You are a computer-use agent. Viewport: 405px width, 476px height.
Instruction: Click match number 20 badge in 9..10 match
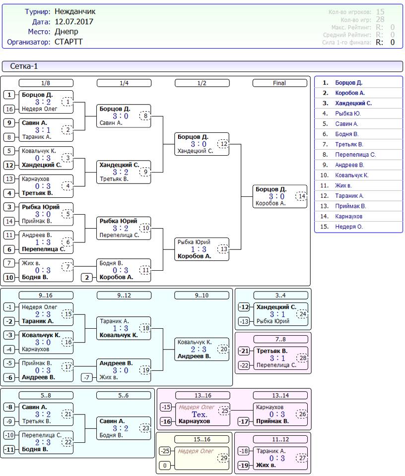pos(223,349)
